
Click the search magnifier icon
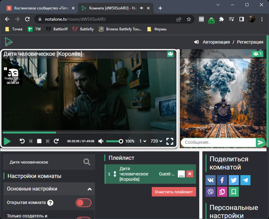click(87, 162)
